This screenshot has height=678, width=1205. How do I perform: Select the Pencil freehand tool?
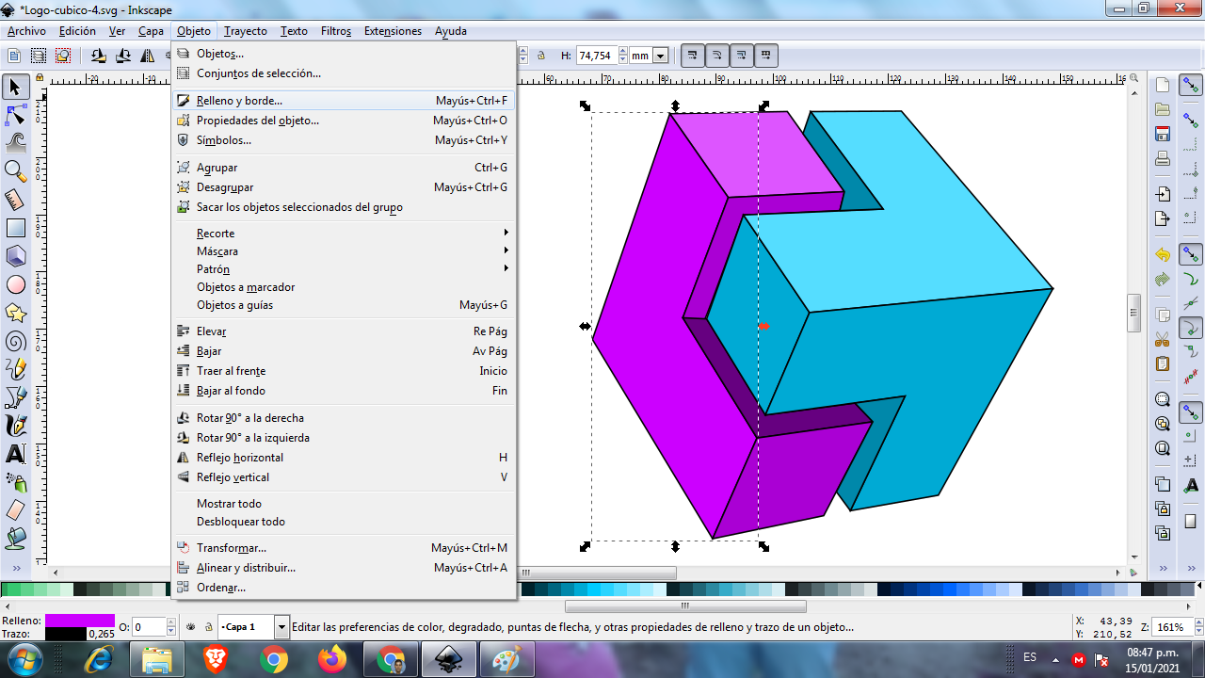tap(15, 369)
